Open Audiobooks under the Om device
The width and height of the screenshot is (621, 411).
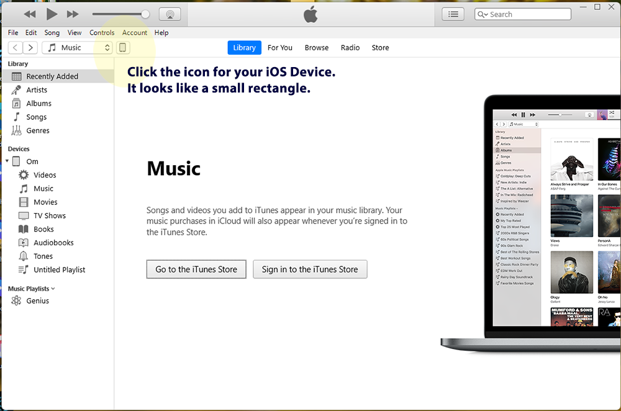(x=58, y=242)
